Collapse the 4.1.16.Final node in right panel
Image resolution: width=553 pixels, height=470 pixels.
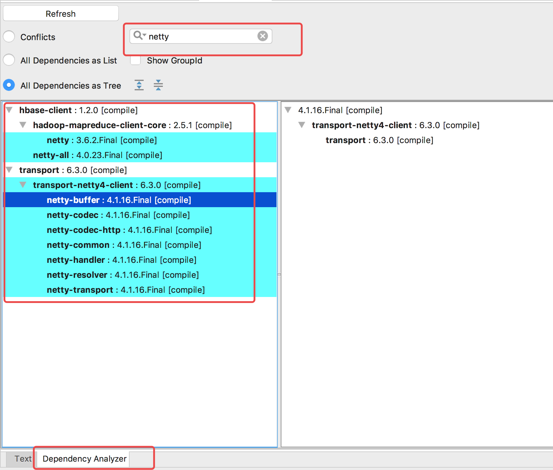point(288,110)
